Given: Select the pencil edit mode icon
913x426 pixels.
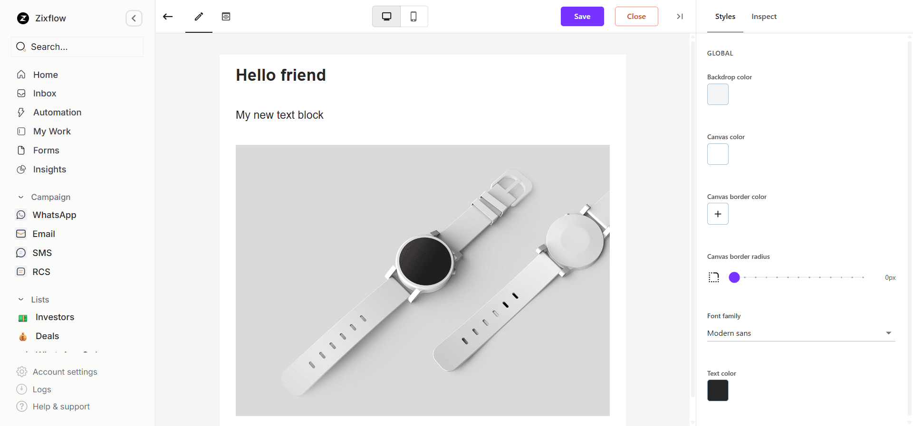Looking at the screenshot, I should click(199, 17).
